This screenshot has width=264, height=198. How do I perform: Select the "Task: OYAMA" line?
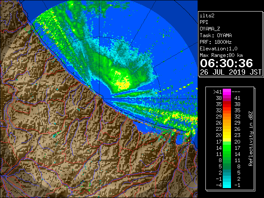[x=216, y=35]
